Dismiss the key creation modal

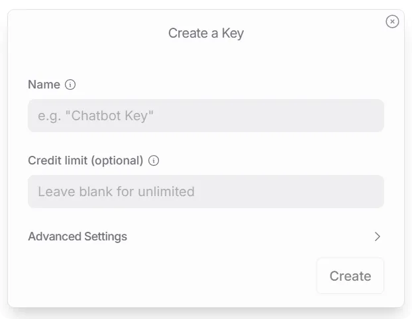click(392, 22)
